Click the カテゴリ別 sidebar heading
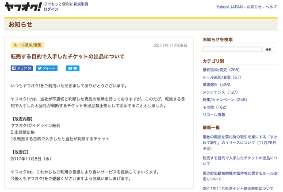 tap(213, 61)
